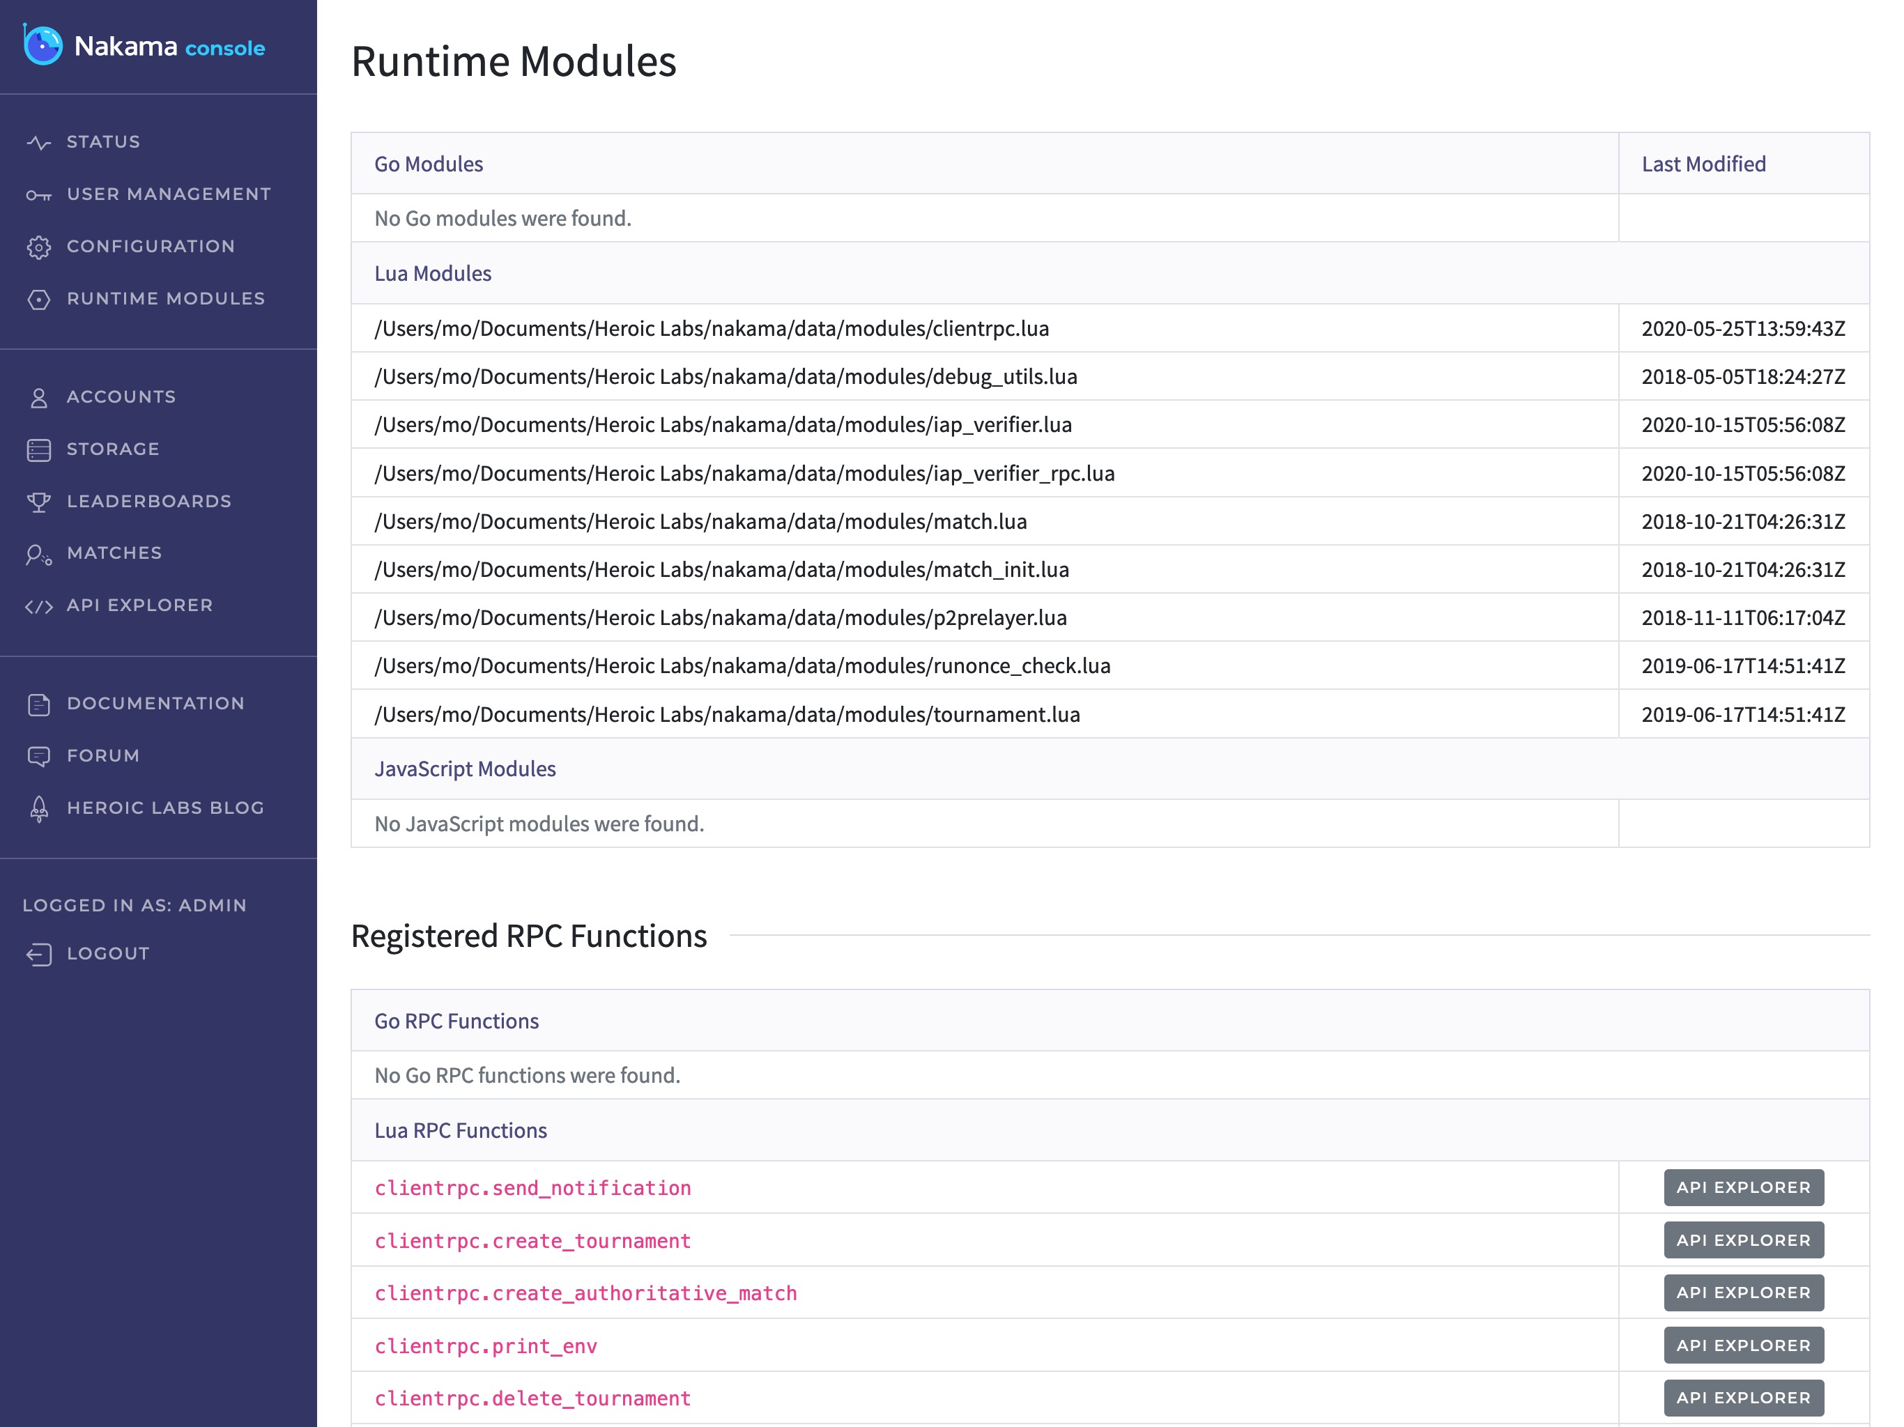This screenshot has width=1904, height=1427.
Task: Click the Logout arrow icon
Action: (x=39, y=955)
